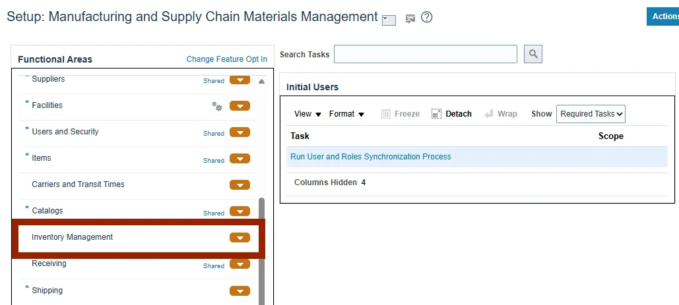
Task: Click the Change Feature Opt In link
Action: coord(226,59)
